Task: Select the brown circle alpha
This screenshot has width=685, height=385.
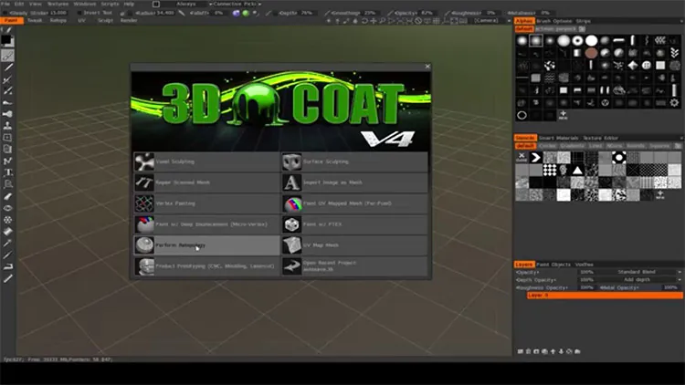Action: point(591,53)
